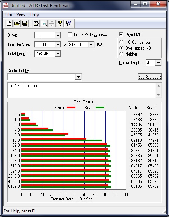Maximize the ATTO Disk Benchmark window
This screenshot has height=217, width=169.
(145, 4)
